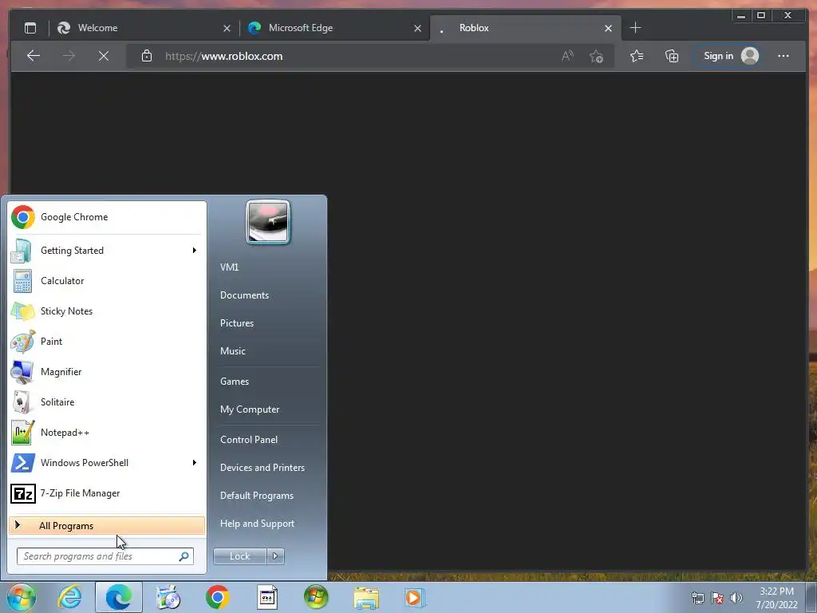Open Notepad++ from the Start menu
Viewport: 817px width, 613px height.
106,432
